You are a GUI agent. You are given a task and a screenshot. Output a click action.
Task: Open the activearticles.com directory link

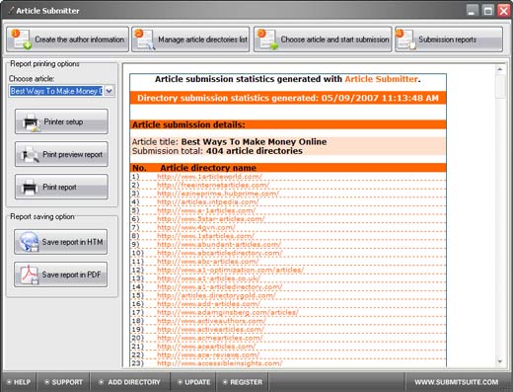coord(210,330)
